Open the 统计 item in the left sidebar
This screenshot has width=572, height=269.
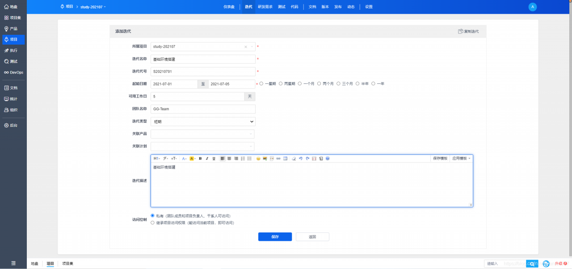[13, 99]
